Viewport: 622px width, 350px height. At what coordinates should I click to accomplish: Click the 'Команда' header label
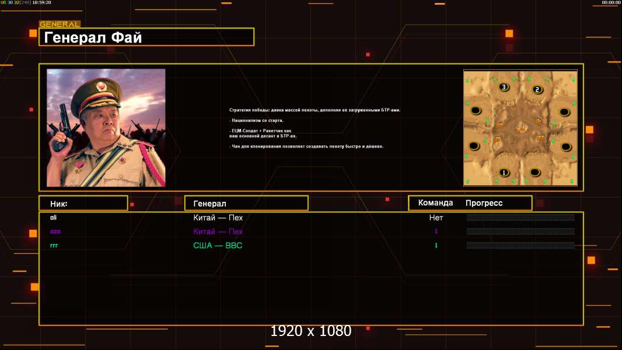435,203
